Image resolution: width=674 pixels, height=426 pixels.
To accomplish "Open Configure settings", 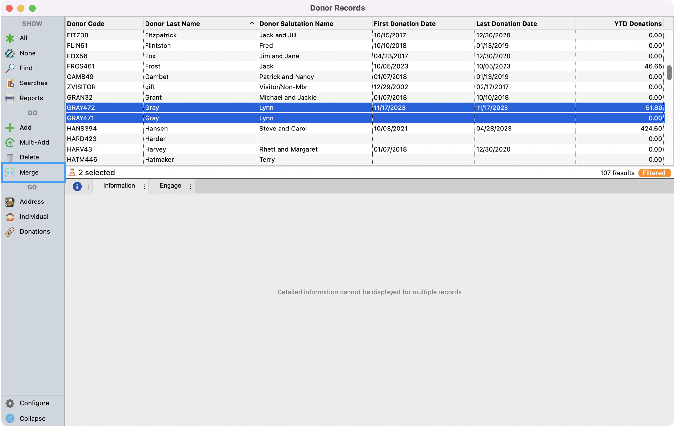I will 10,403.
